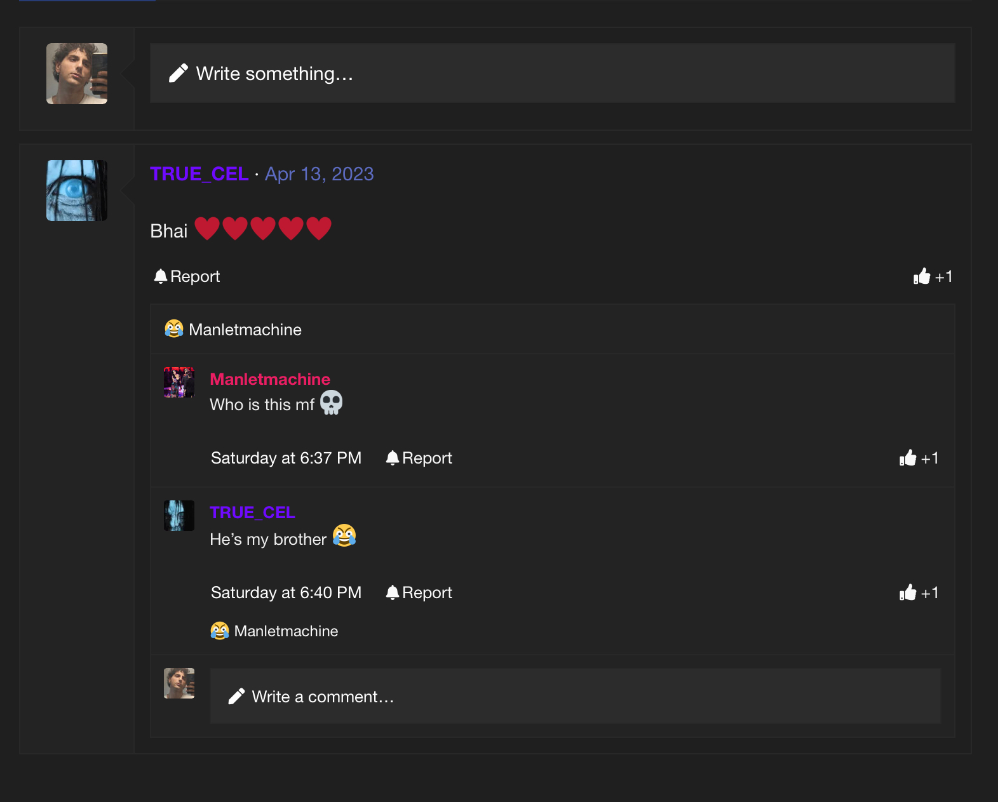Click Manletmachine name in post reactions list
Viewport: 998px width, 802px height.
point(245,330)
